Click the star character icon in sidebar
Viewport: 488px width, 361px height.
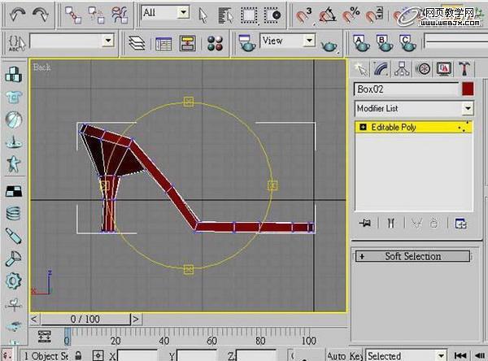point(14,163)
